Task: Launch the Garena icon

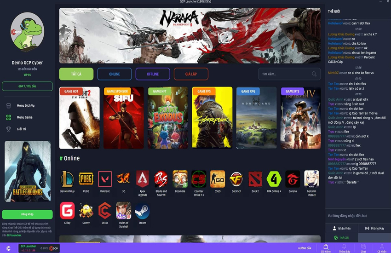Action: pos(293,179)
